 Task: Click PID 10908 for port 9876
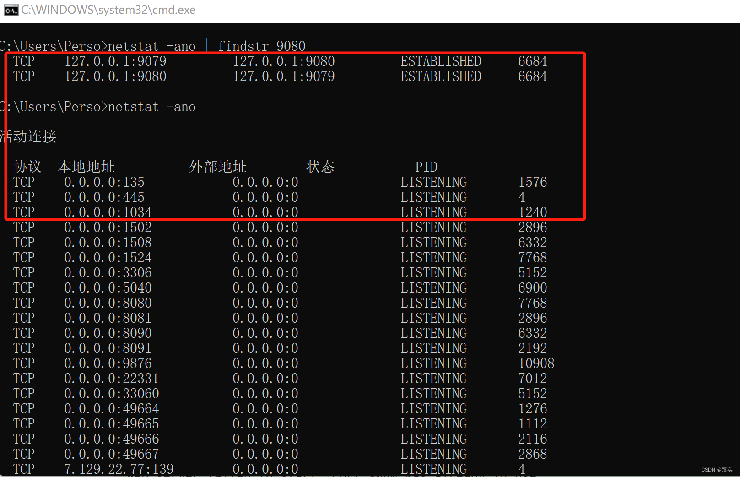536,363
